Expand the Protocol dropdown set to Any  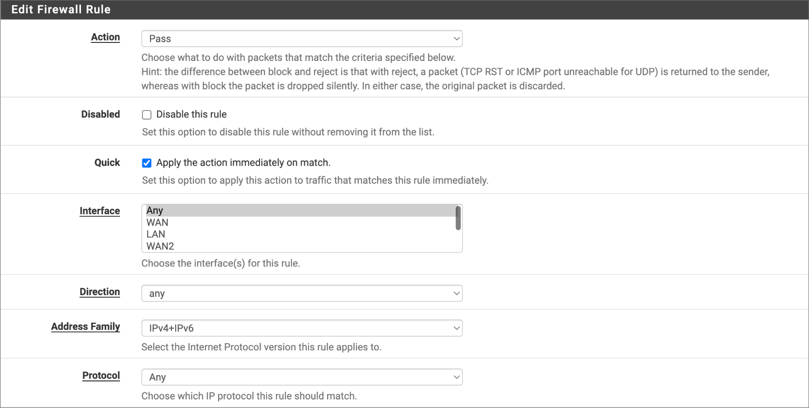301,377
